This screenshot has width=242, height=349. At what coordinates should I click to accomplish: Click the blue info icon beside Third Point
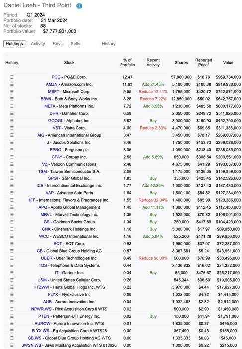point(79,6)
